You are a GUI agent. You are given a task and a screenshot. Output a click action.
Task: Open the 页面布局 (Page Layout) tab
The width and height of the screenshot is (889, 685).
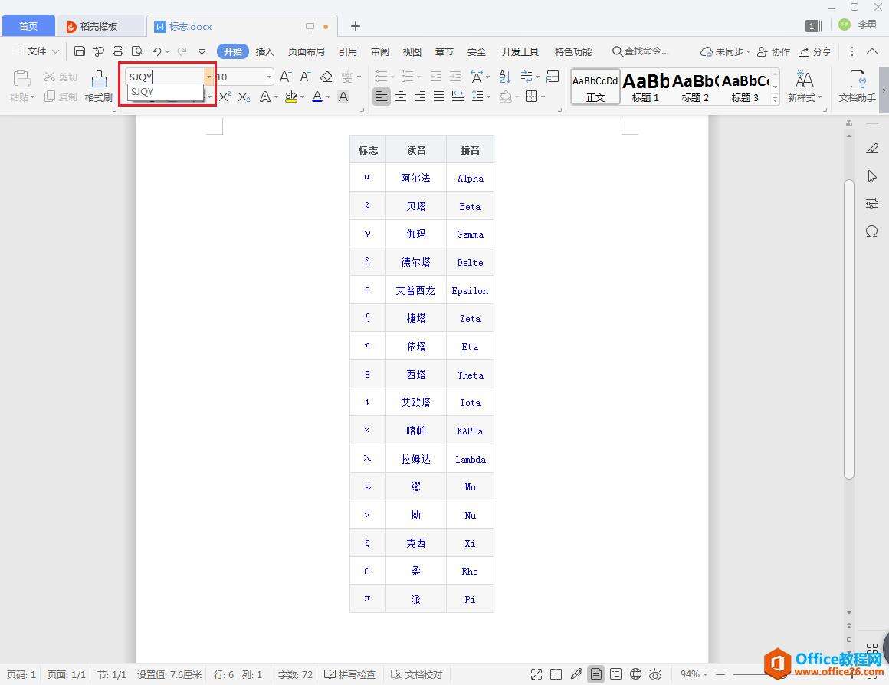306,51
